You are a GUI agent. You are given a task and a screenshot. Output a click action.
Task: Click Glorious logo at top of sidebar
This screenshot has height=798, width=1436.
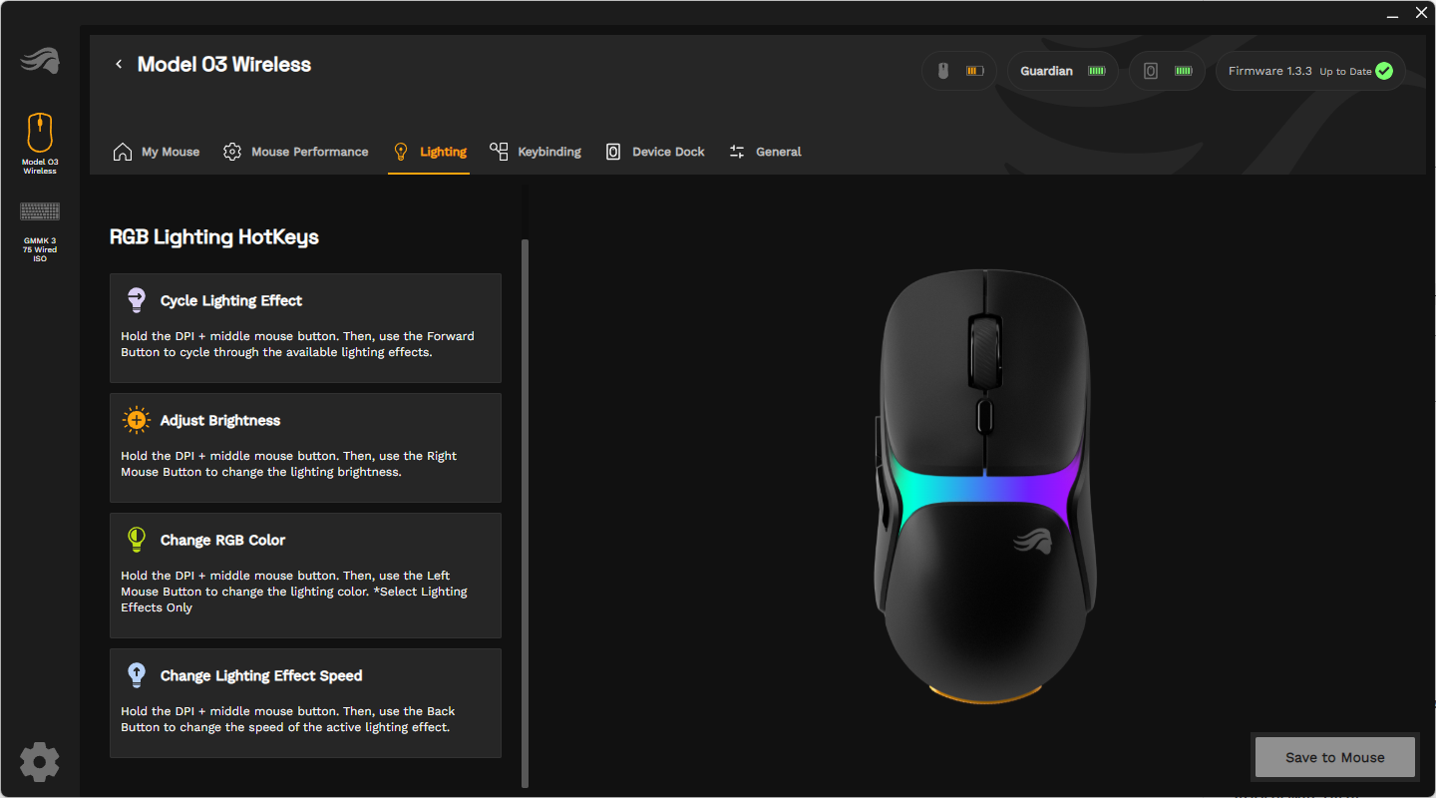point(40,61)
